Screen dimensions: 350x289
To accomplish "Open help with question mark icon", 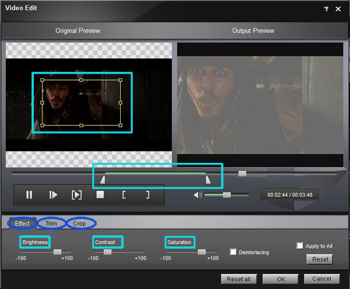I will coord(326,9).
